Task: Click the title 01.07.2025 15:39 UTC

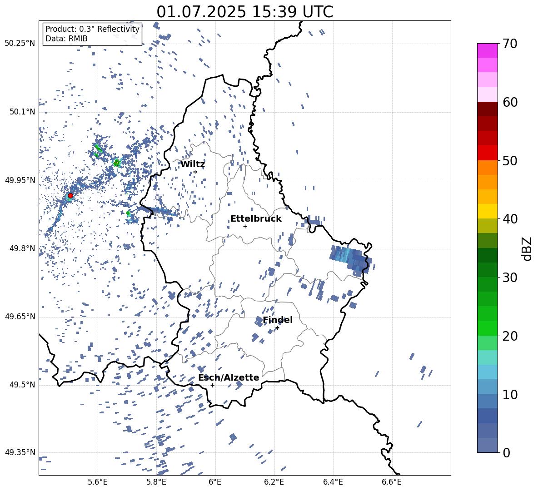Action: point(244,12)
